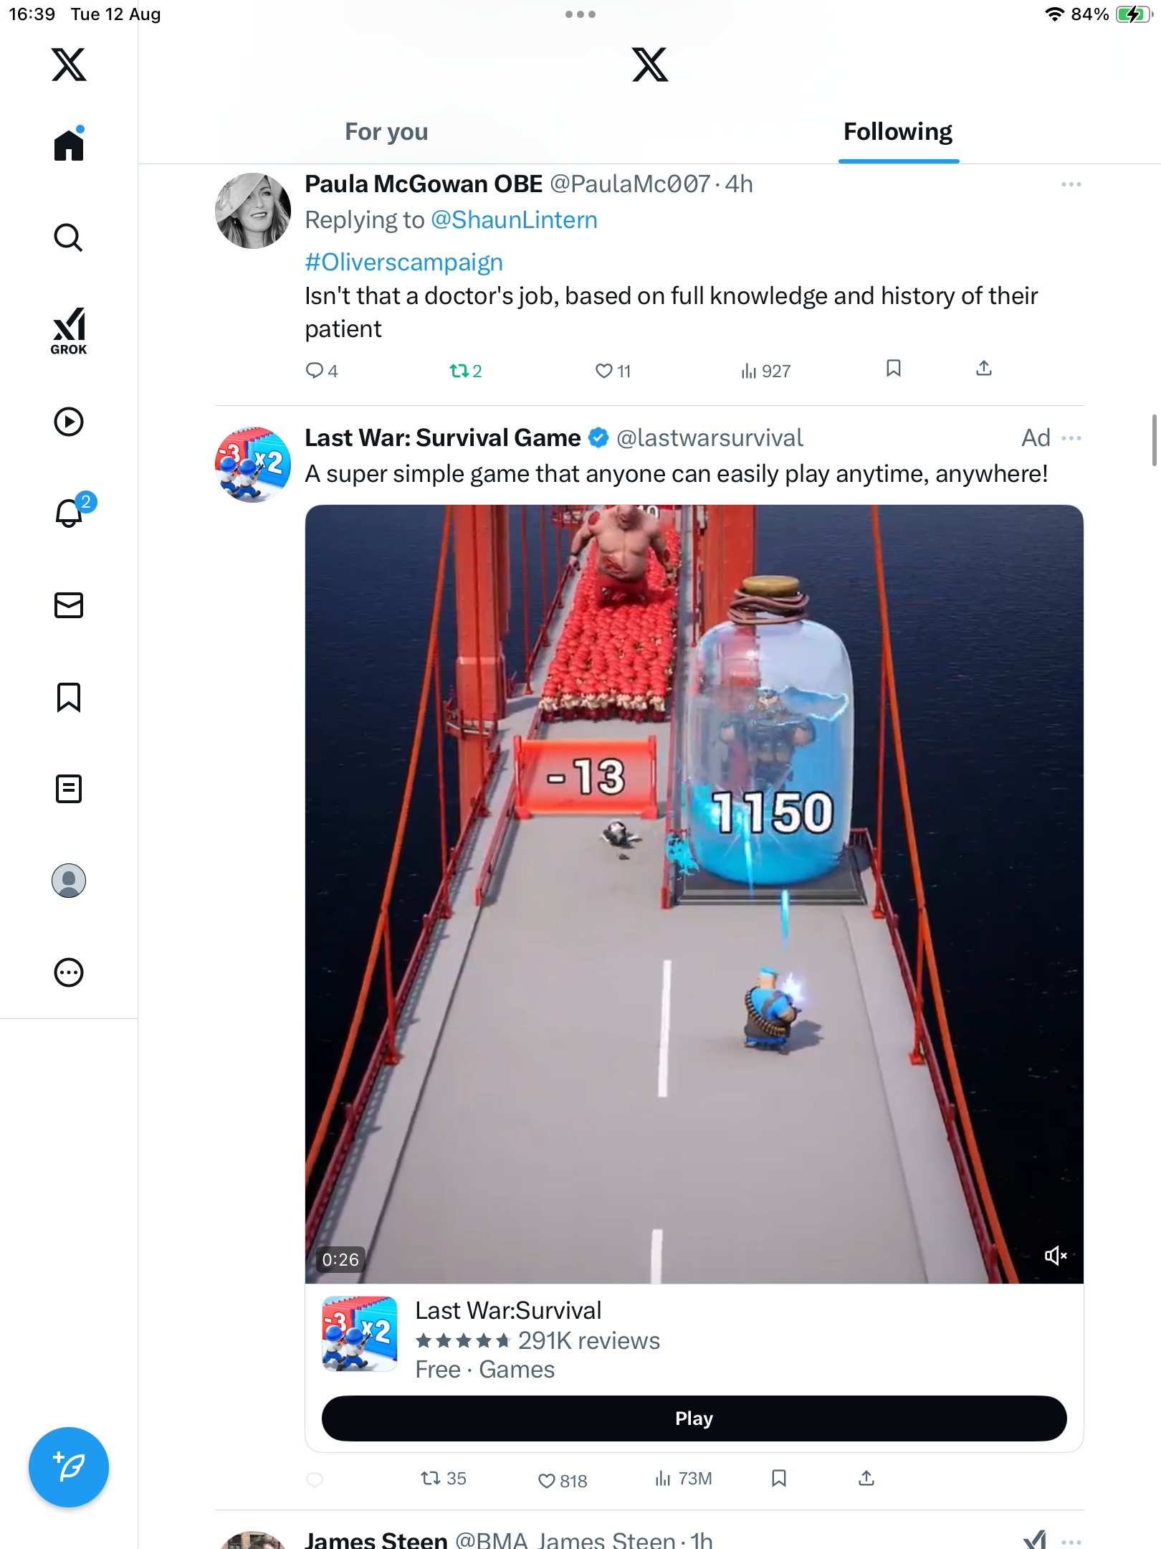Tap the #Oliverscampaign hashtag
The height and width of the screenshot is (1549, 1161).
click(403, 262)
